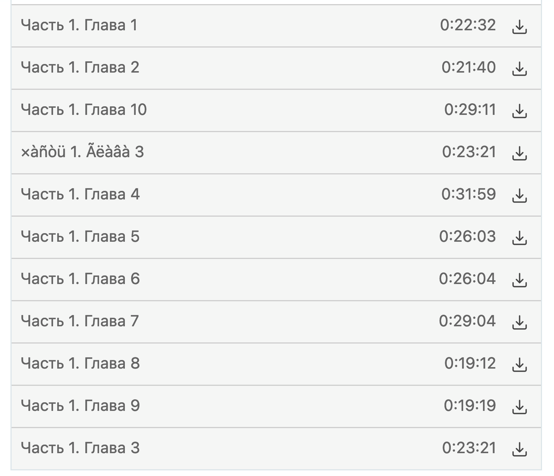554x476 pixels.
Task: Download Часть 1. Глава 8 track
Action: click(x=519, y=365)
